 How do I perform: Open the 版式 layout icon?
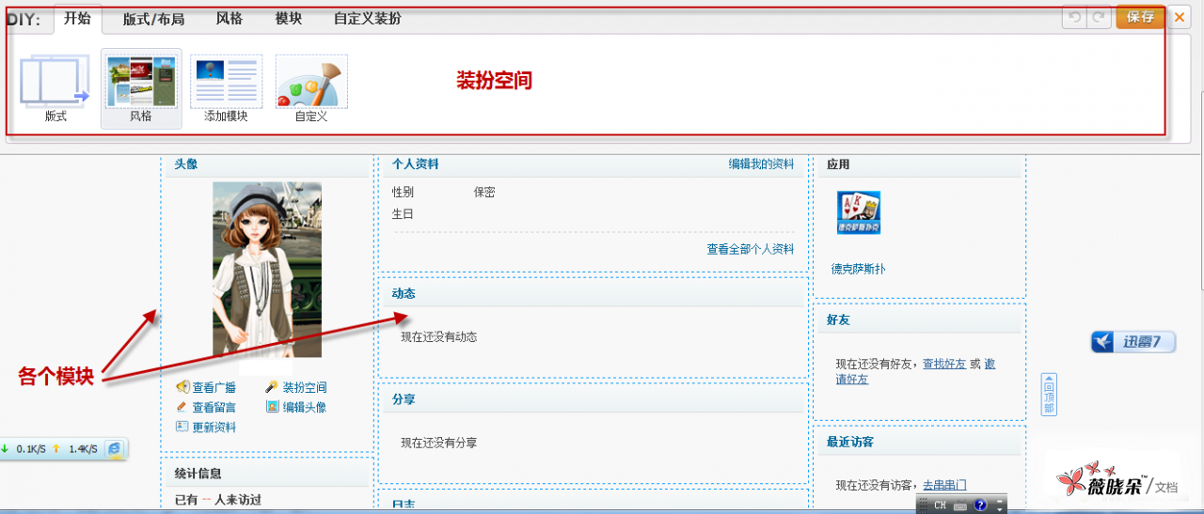pos(55,82)
